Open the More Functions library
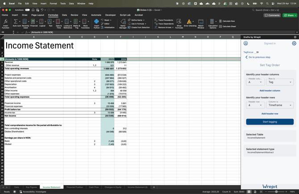Viewport: 299px width, 194px height. 85,24
